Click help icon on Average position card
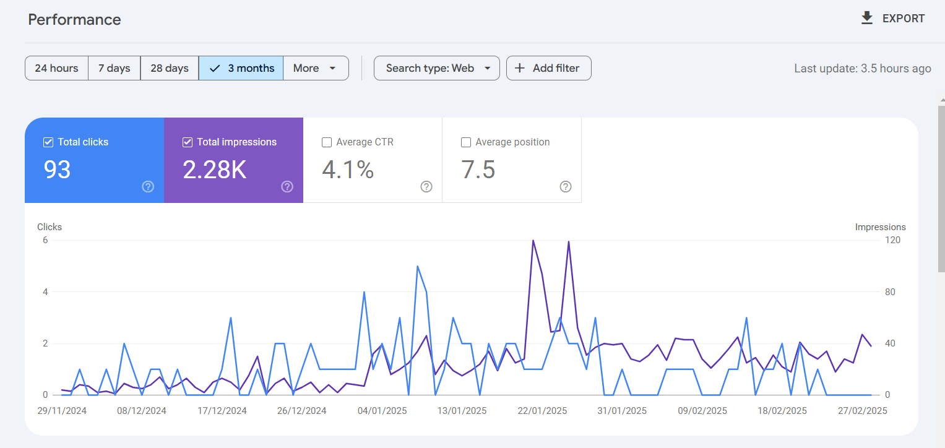 566,187
